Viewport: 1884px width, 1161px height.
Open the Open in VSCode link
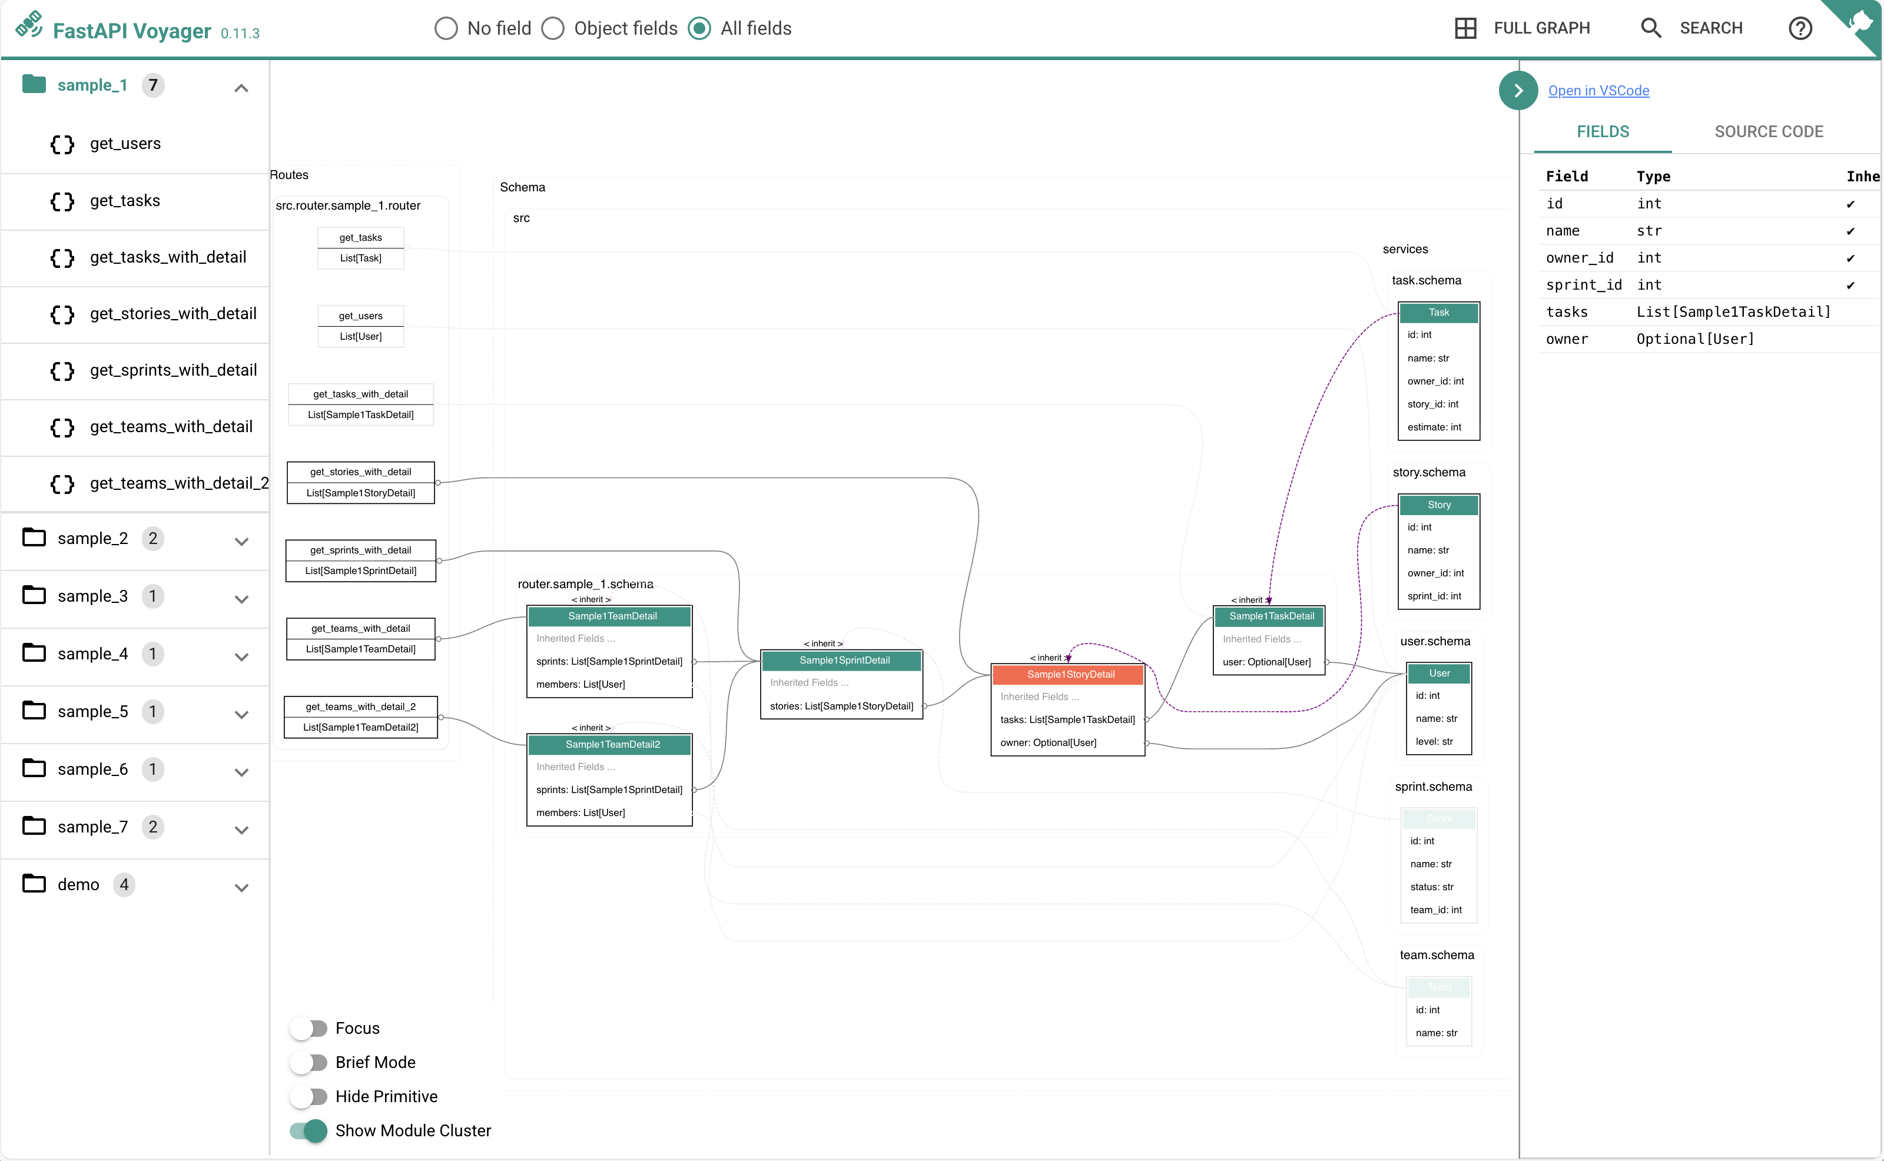tap(1598, 91)
